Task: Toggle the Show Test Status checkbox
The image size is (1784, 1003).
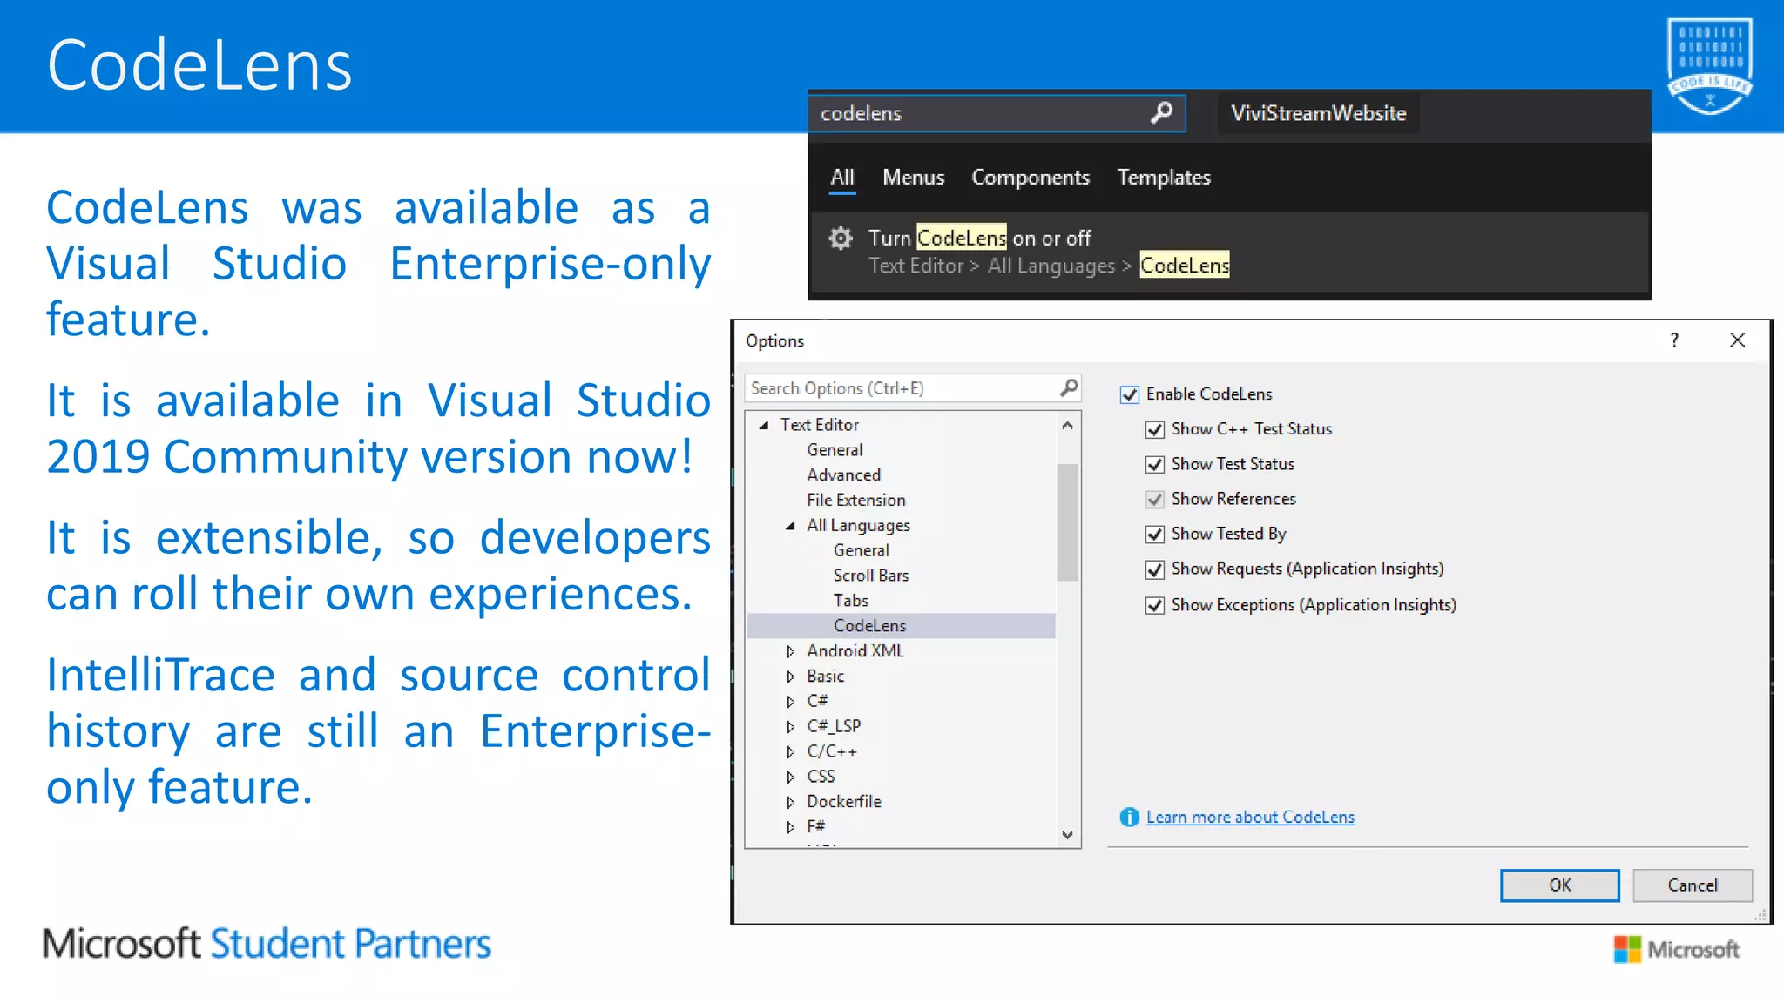Action: 1155,465
